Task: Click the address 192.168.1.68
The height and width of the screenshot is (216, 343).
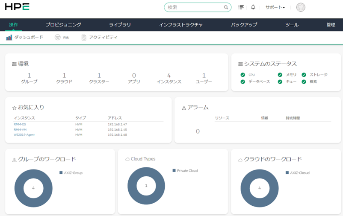Action: coord(117,135)
